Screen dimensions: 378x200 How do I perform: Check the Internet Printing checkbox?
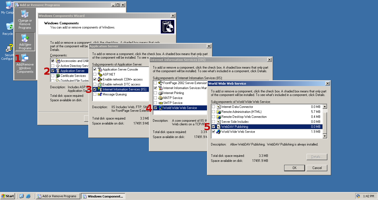point(155,93)
